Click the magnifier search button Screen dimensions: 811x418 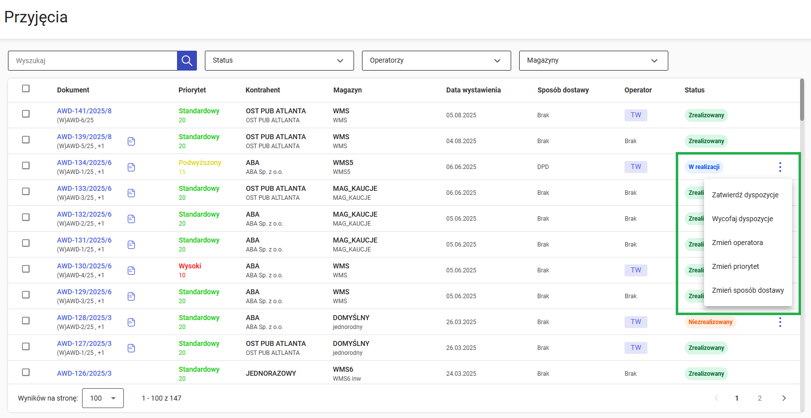tap(187, 61)
